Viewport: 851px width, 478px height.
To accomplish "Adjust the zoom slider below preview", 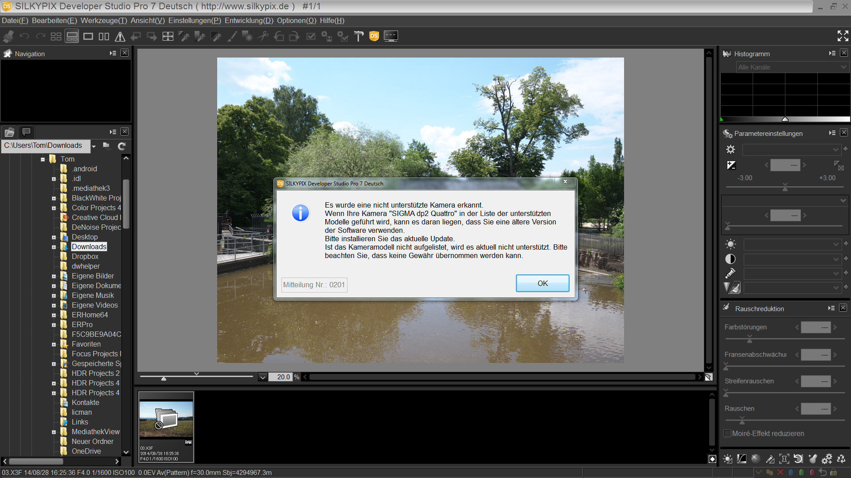I will pos(164,378).
